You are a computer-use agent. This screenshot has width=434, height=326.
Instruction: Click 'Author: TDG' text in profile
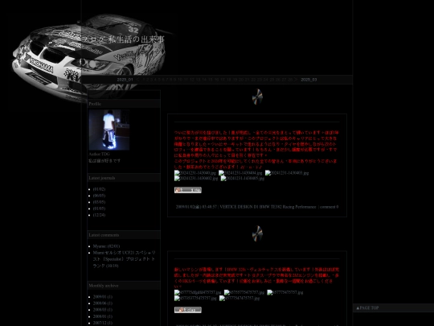(x=99, y=154)
